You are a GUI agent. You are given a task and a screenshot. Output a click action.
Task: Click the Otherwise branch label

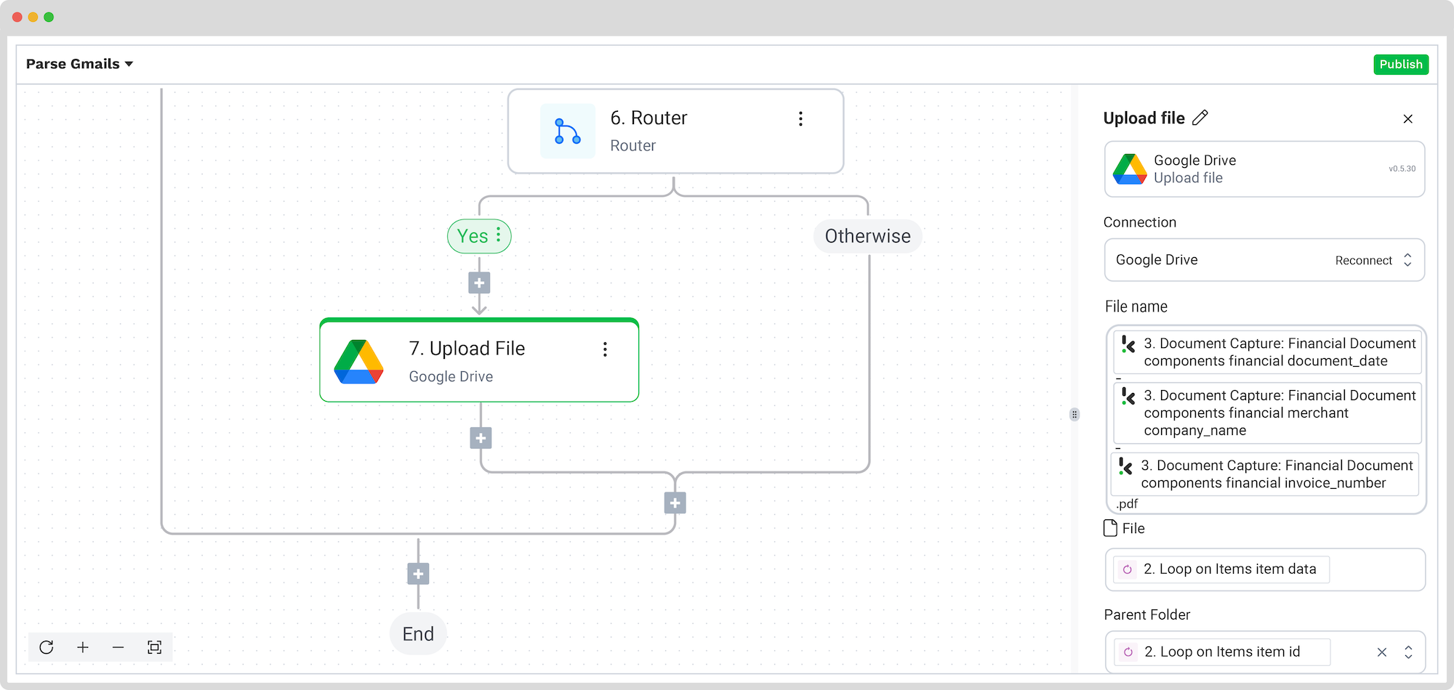(x=867, y=236)
